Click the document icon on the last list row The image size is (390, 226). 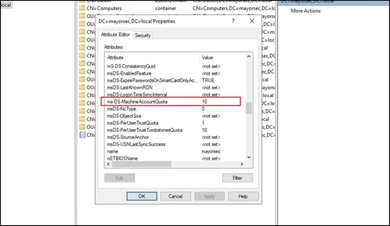click(x=82, y=135)
